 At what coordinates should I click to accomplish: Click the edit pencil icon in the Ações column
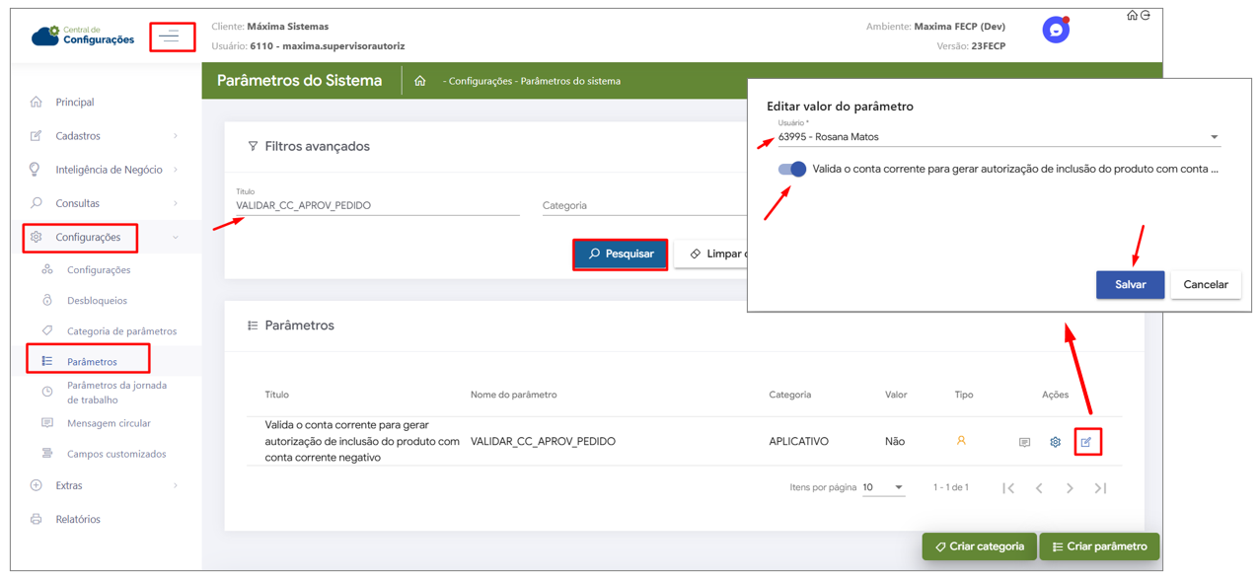1086,442
